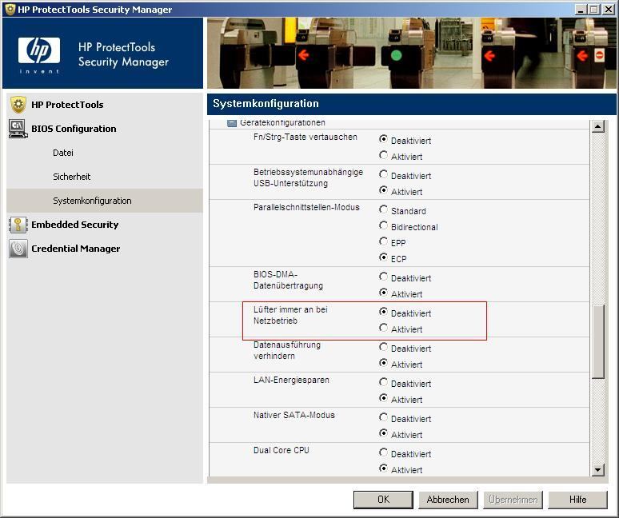Click the LAN-Energiesparen label
This screenshot has height=518, width=619.
[291, 380]
